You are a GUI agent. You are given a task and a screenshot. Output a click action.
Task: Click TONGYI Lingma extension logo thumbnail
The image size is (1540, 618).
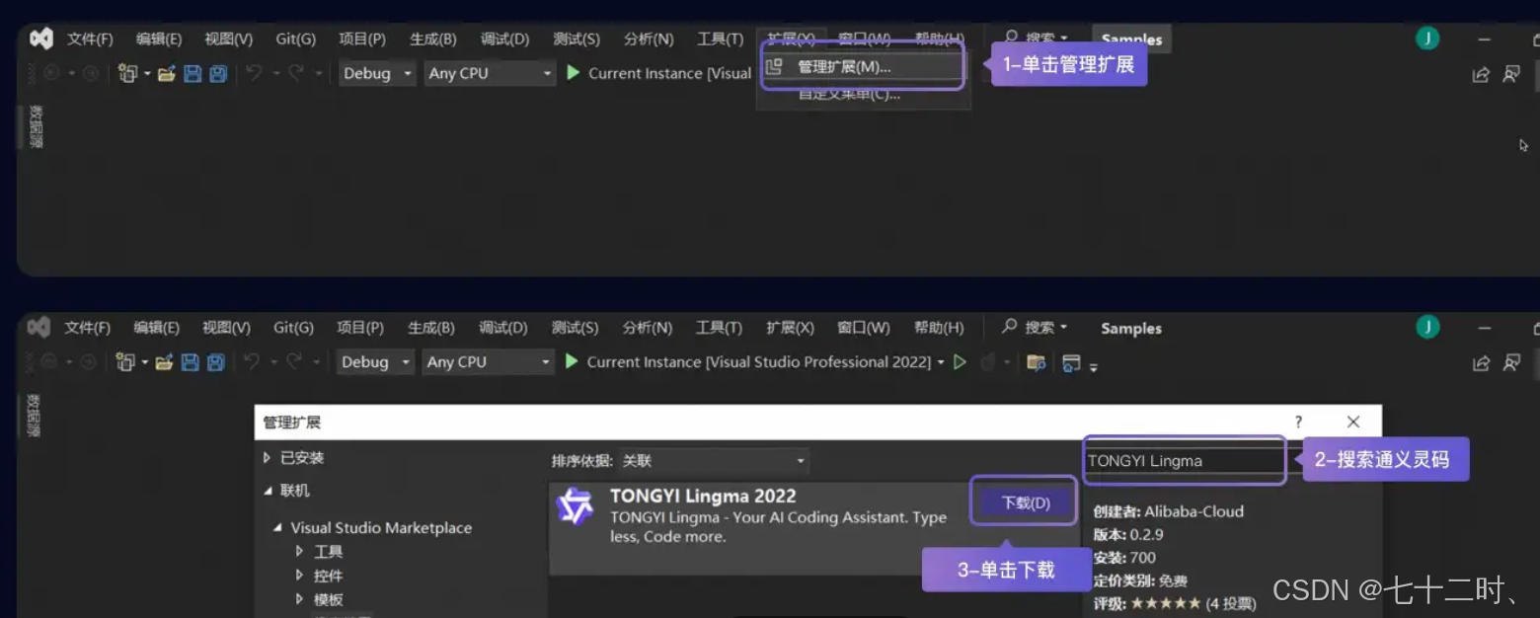pyautogui.click(x=575, y=506)
